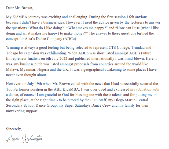Click the closing word "Sincerely,"
The width and height of the screenshot is (169, 149).
14,129
